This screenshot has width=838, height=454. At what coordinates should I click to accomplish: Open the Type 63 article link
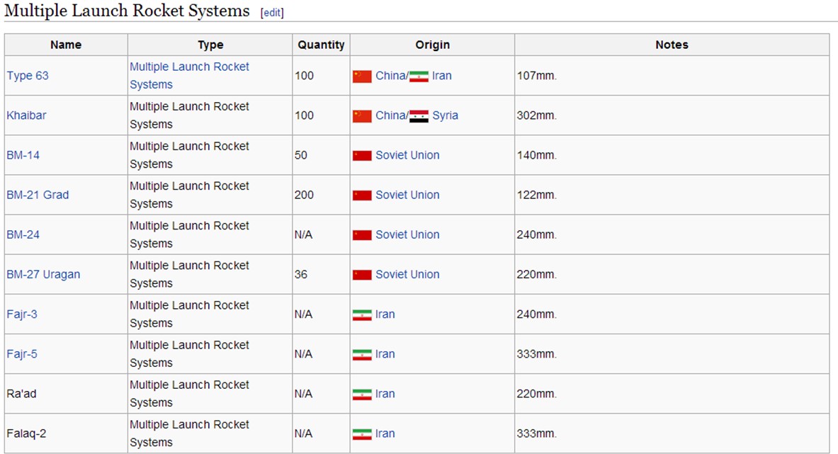[x=27, y=76]
